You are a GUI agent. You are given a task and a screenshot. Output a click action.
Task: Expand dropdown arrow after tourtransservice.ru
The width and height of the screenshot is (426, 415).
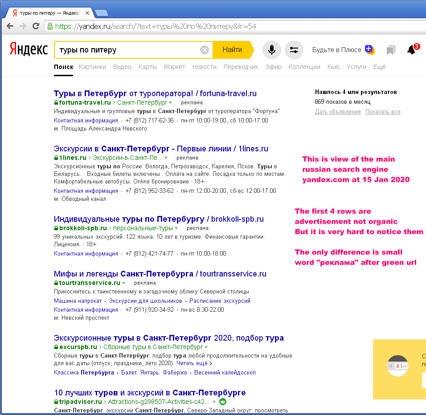(x=123, y=283)
